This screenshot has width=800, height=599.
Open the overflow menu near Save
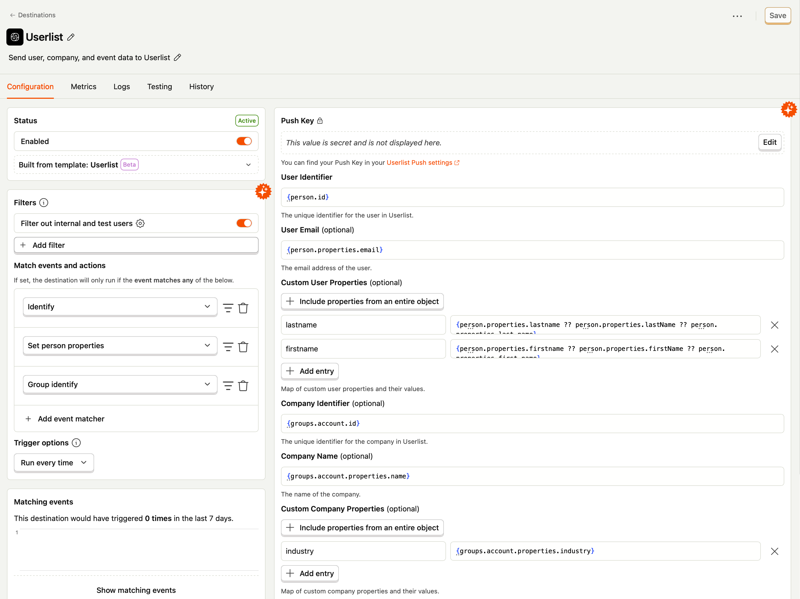click(x=737, y=16)
